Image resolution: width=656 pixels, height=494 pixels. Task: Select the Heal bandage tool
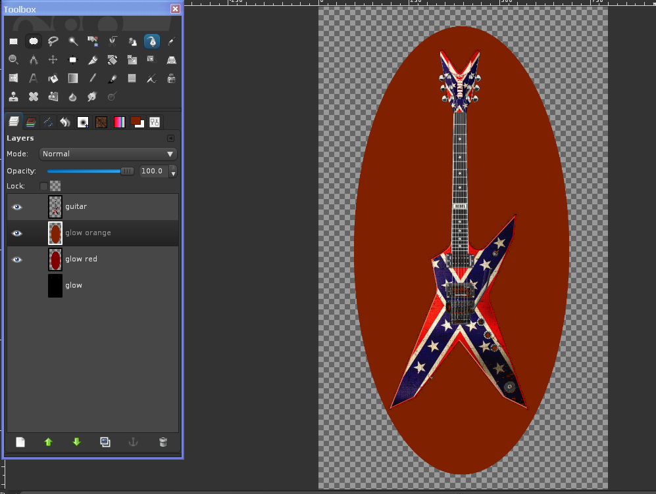coord(33,97)
